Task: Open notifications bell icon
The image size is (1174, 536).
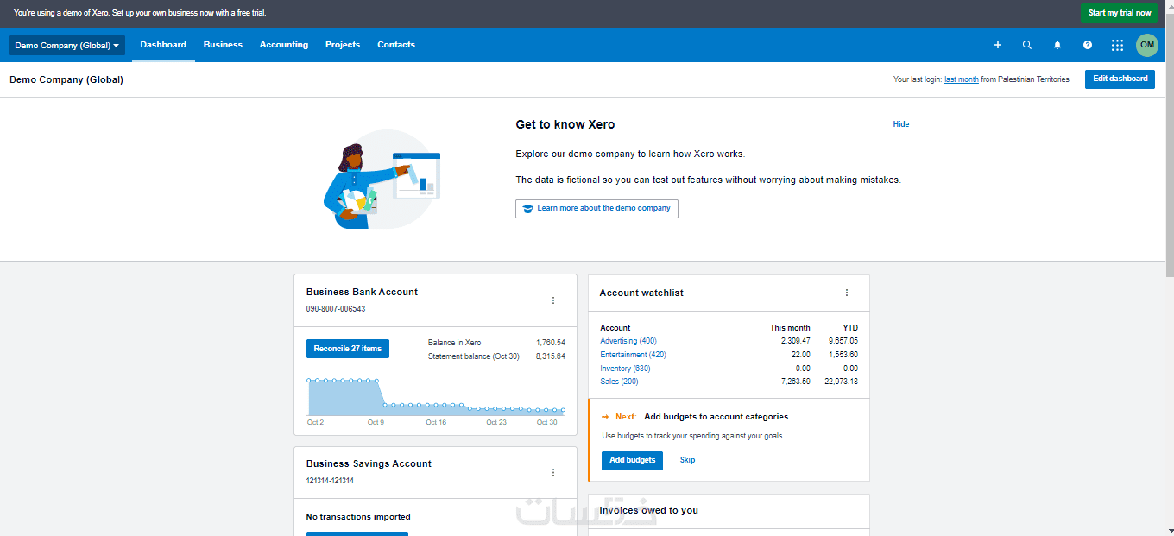Action: click(1057, 45)
